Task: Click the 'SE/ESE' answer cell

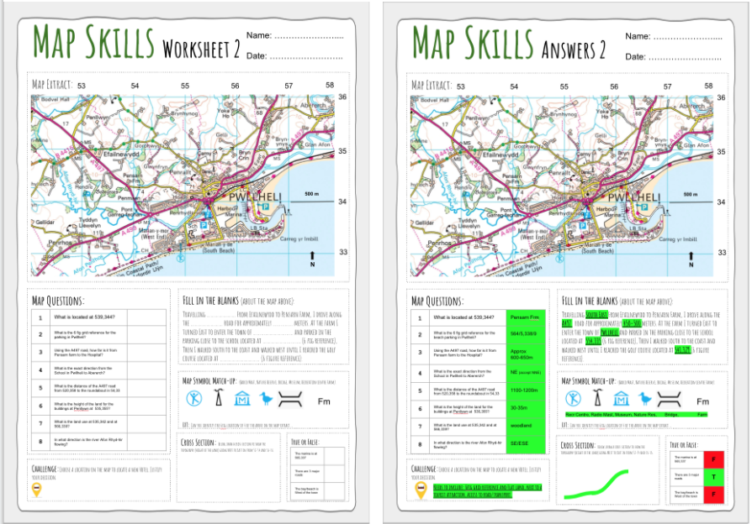Action: pyautogui.click(x=526, y=443)
